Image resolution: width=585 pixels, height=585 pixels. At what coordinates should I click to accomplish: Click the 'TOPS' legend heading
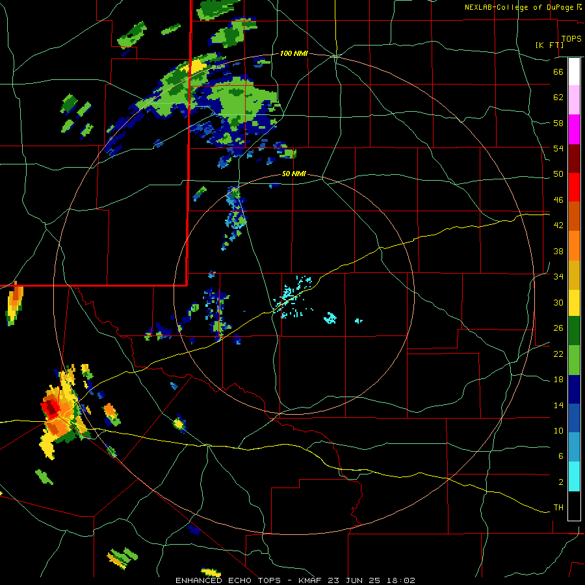[x=571, y=39]
